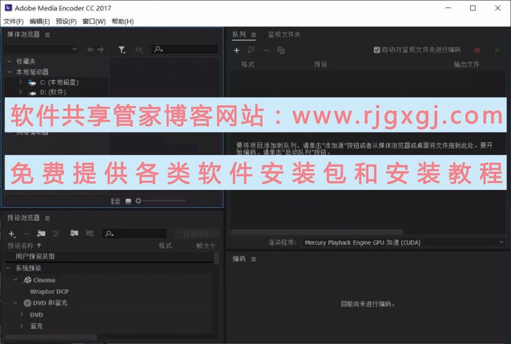Open the 媒体浏览器 panel menu icon
511x344 pixels.
[x=47, y=35]
